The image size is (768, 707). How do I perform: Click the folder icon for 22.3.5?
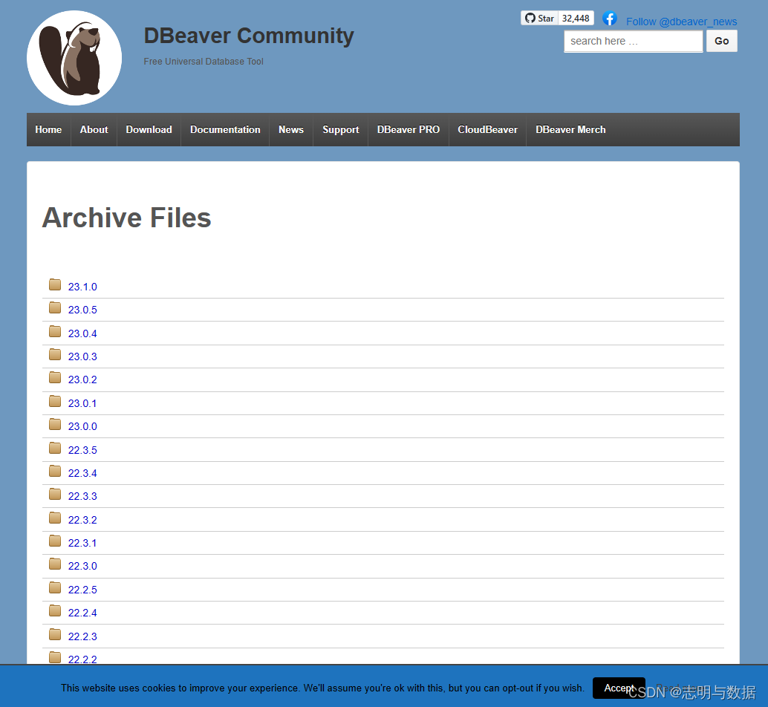coord(55,448)
